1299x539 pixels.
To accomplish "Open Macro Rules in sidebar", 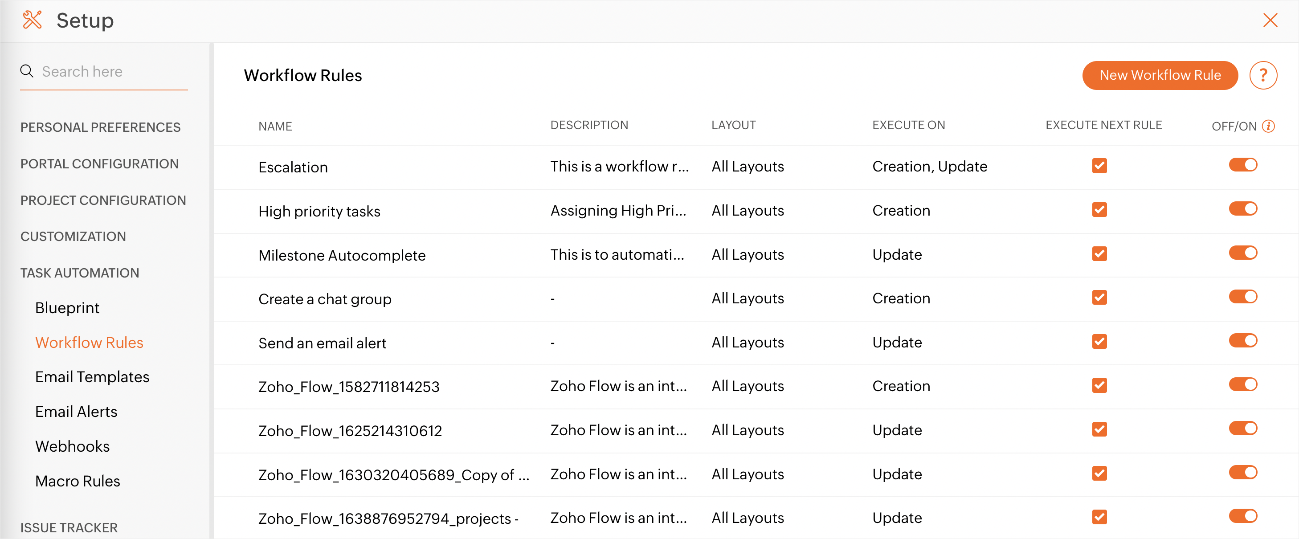I will (x=78, y=481).
